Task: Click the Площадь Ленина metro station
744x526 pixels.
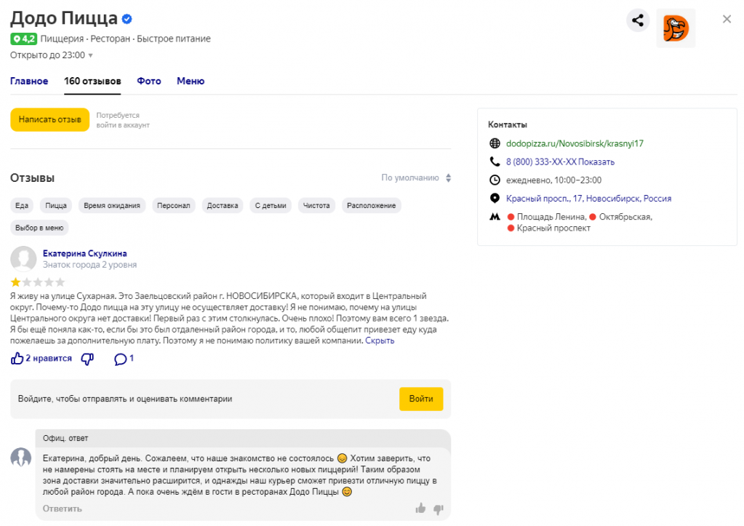Action: (551, 217)
